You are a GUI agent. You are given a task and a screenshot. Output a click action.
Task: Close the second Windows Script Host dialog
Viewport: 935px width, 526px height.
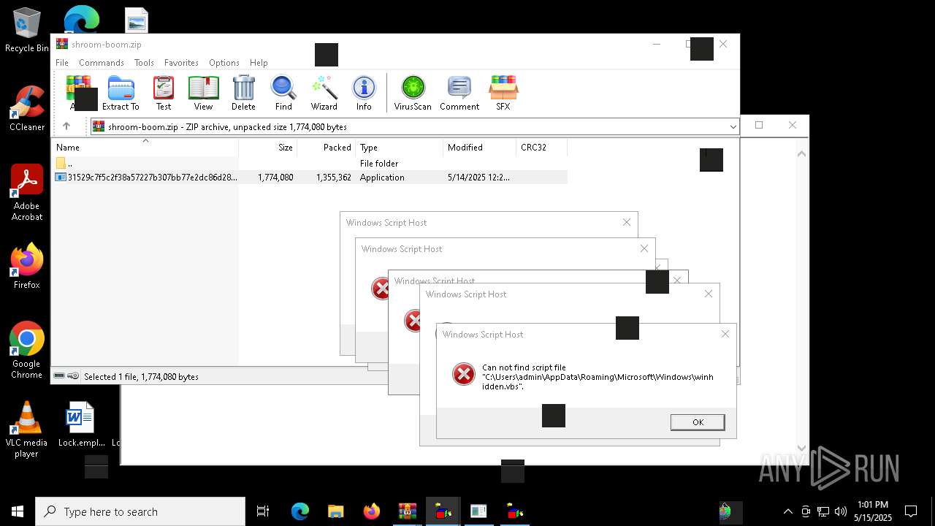tap(708, 294)
